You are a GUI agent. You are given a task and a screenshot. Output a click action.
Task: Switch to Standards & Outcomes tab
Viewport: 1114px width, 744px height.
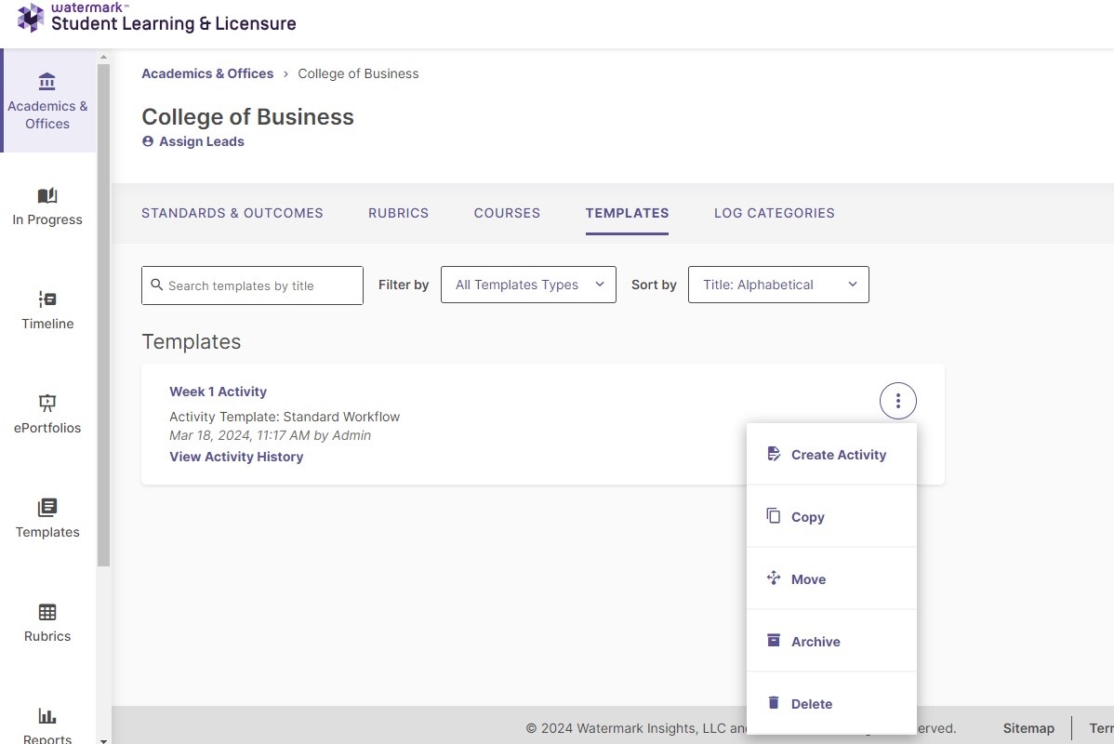232,213
